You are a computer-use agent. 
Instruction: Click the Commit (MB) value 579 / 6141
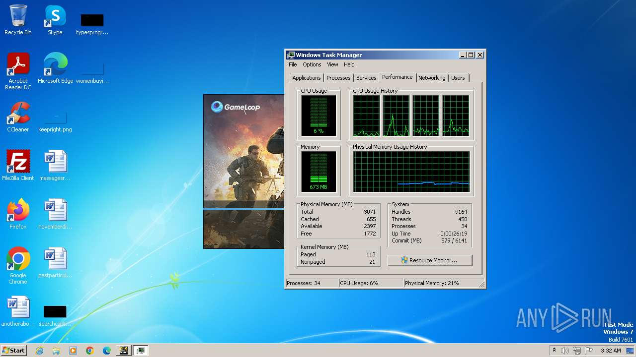coord(454,240)
